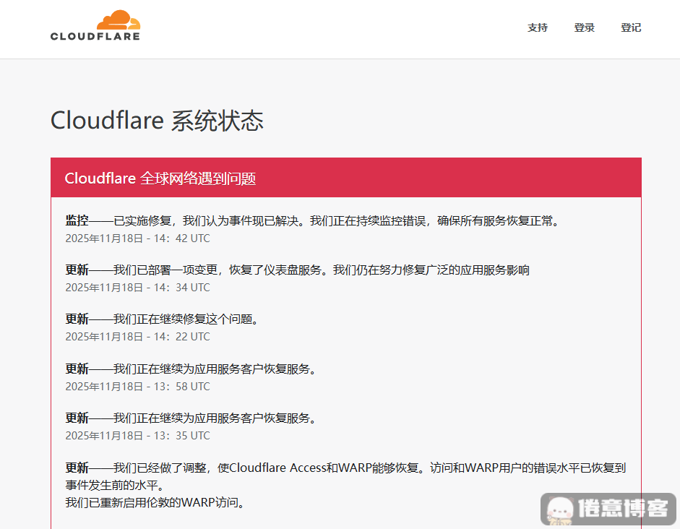Click the 倦意博客 watermark text
The width and height of the screenshot is (680, 529).
point(622,509)
